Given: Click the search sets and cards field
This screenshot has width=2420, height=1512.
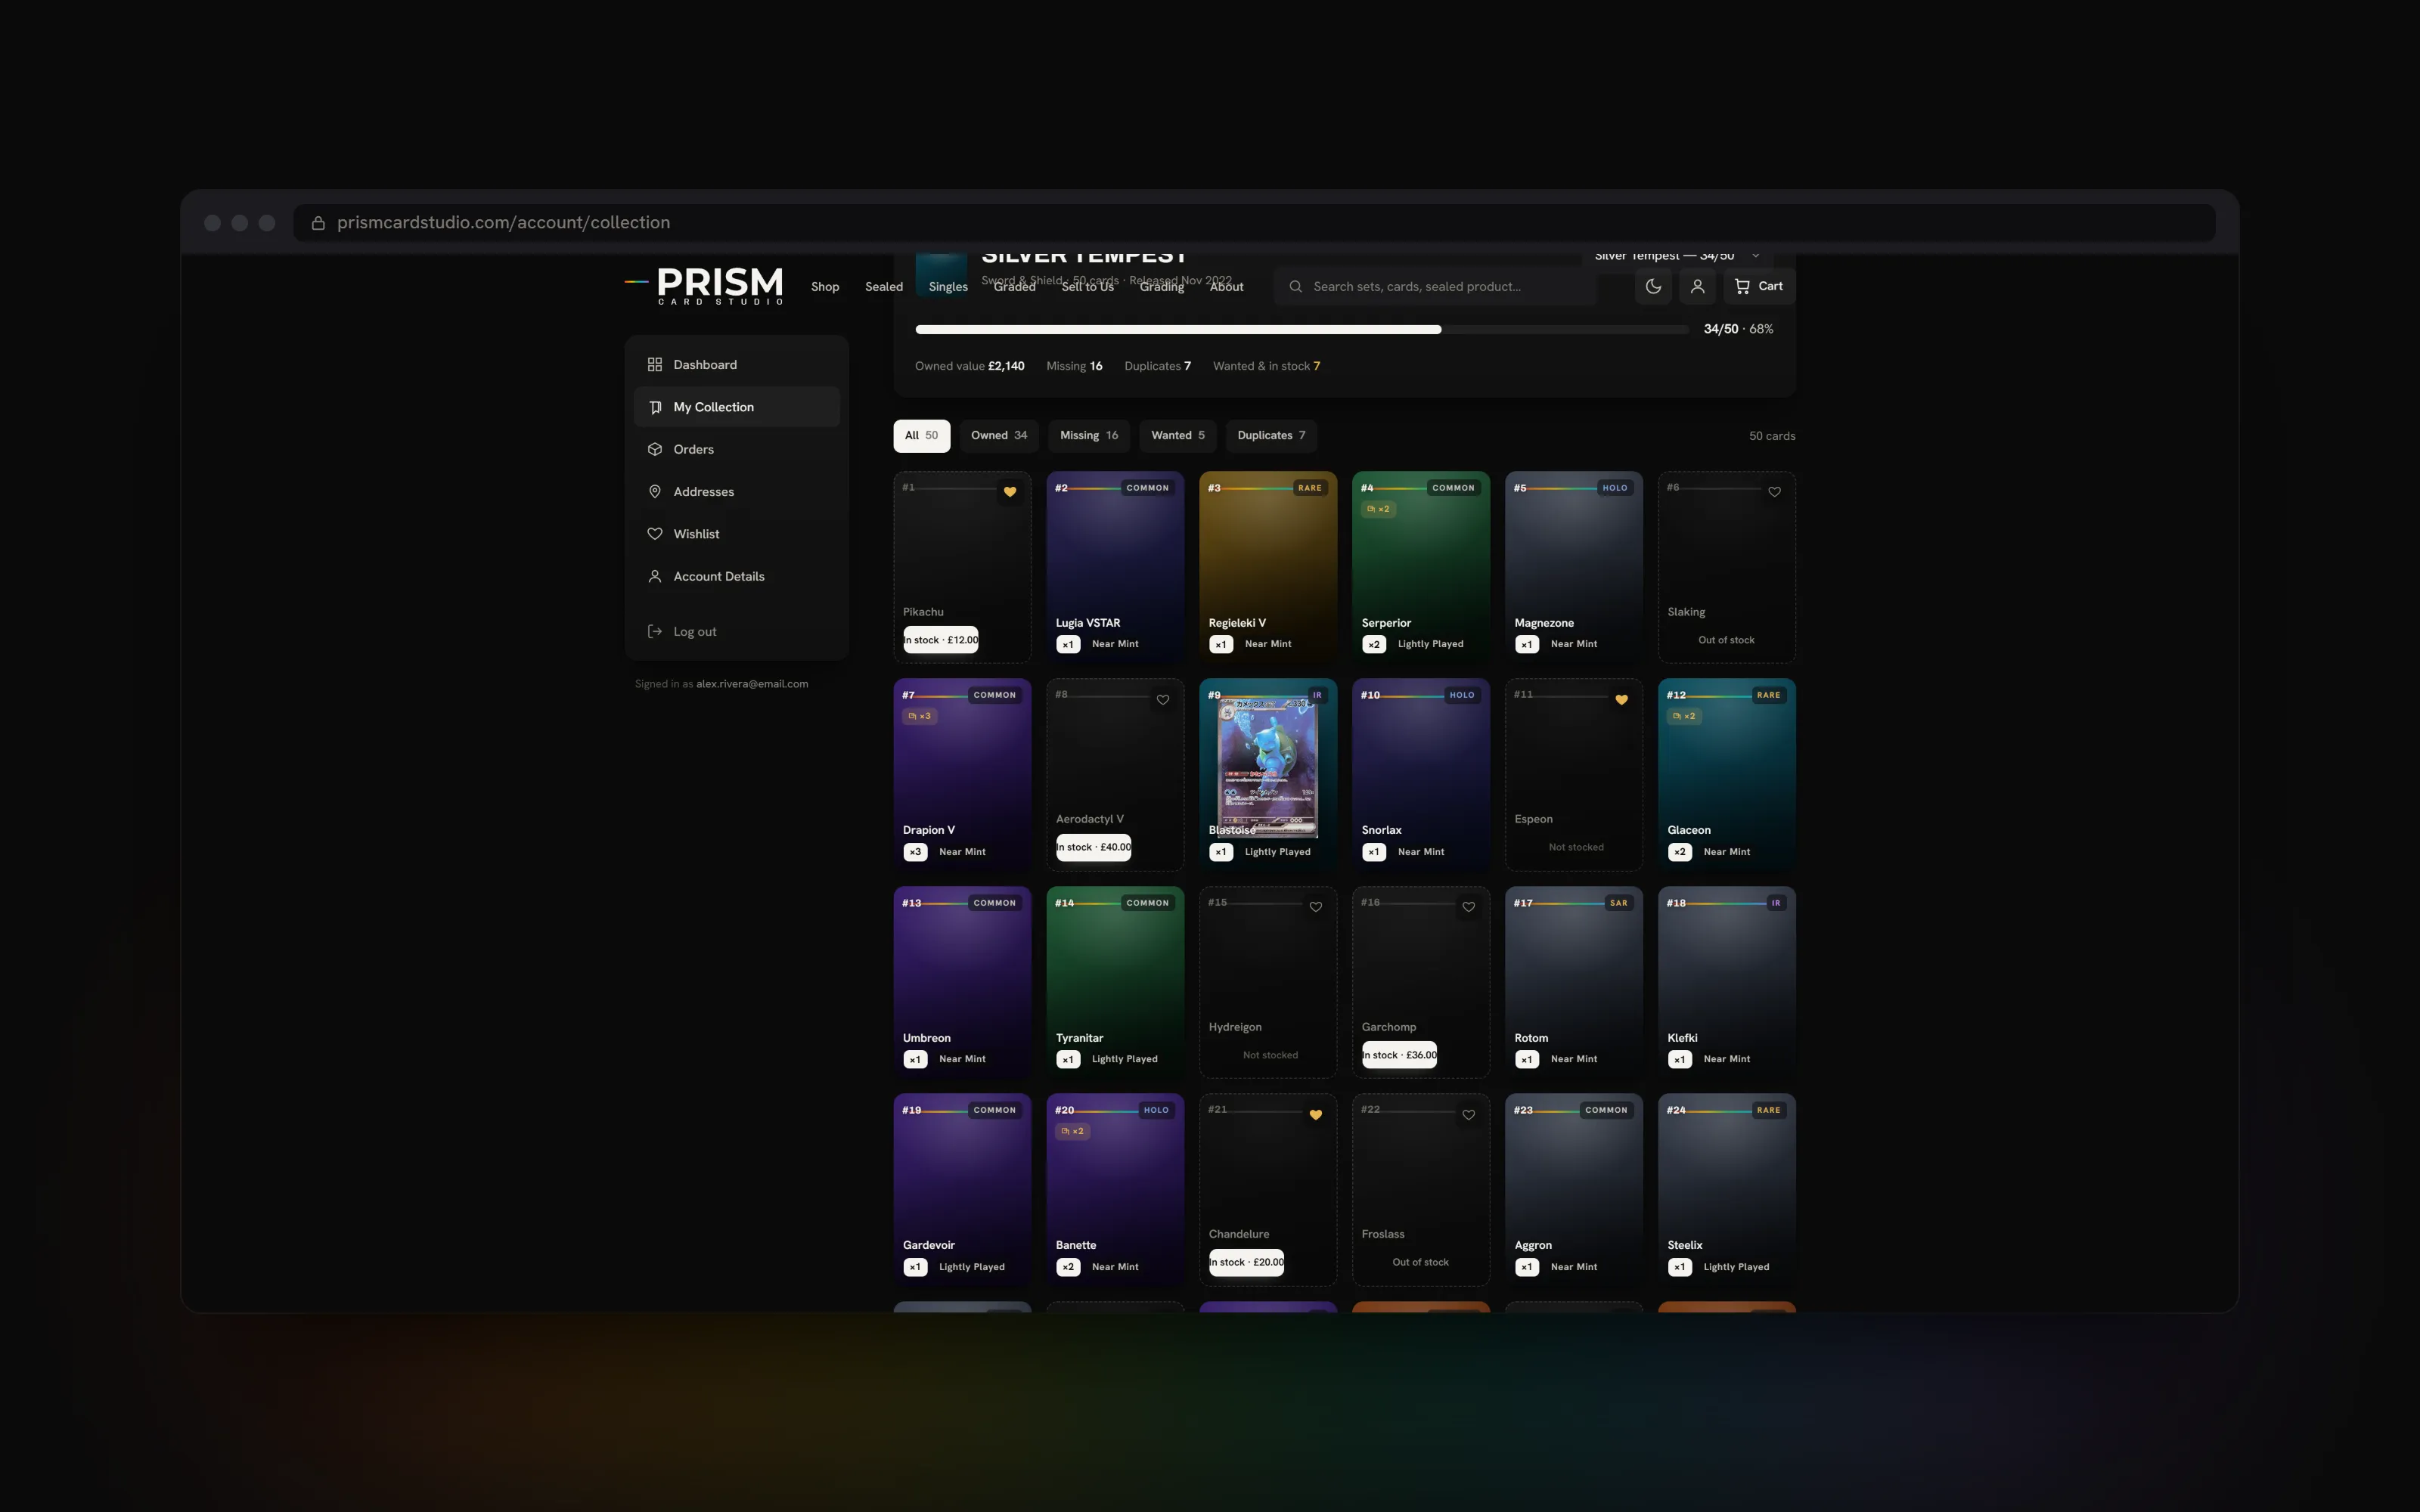Looking at the screenshot, I should pos(1435,287).
